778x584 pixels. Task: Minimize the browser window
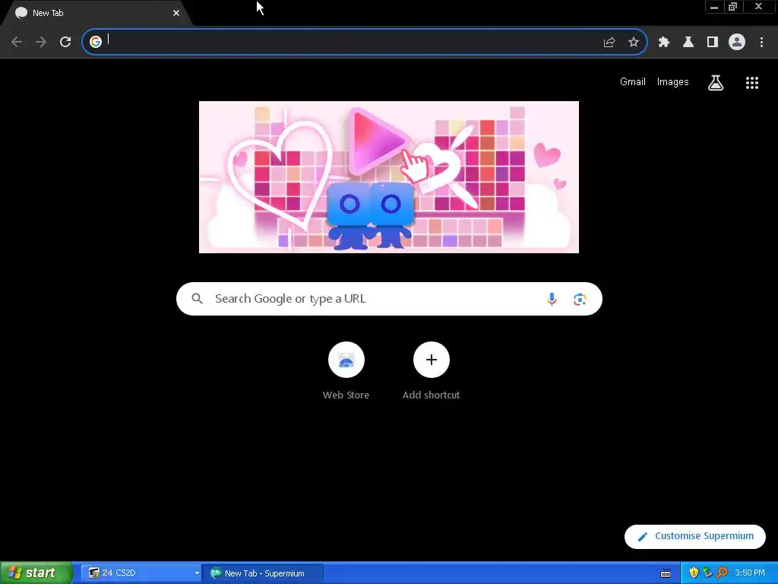pyautogui.click(x=714, y=7)
